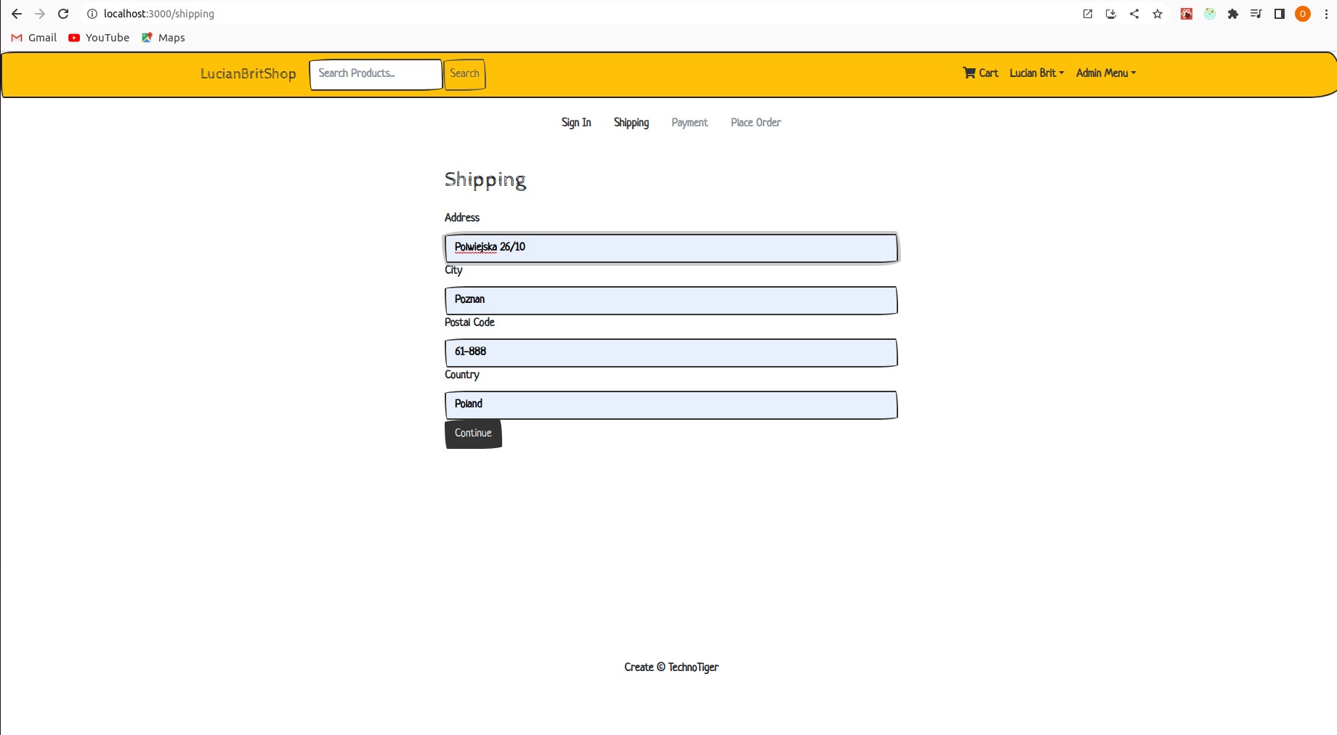Viewport: 1337px width, 735px height.
Task: Open the LucianBritShop brand link
Action: click(x=248, y=73)
